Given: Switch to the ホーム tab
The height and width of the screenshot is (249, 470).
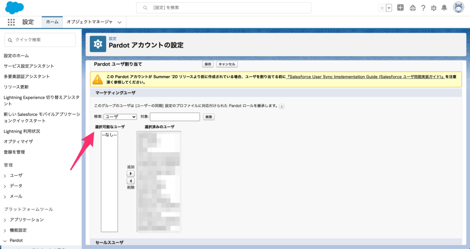Looking at the screenshot, I should pos(52,22).
